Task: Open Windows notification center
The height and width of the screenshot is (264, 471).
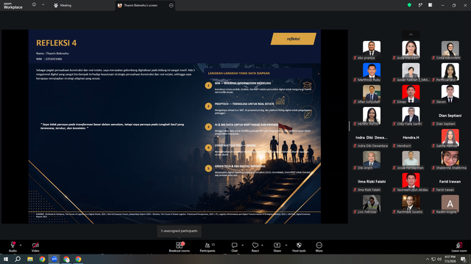Action: click(x=463, y=259)
